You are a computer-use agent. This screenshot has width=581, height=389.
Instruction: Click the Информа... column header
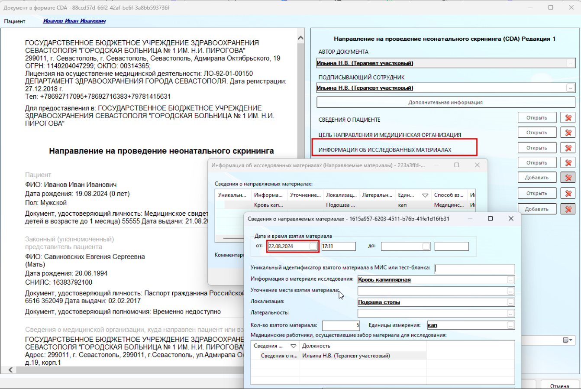click(269, 195)
